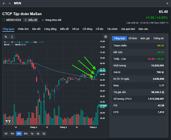
Task: Select the 1y time range
Action: pos(32,134)
